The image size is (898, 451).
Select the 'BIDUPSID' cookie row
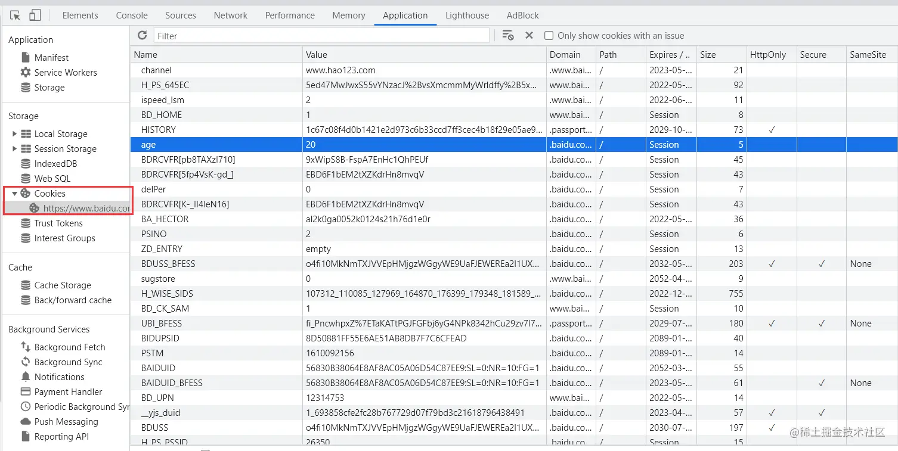(x=513, y=338)
